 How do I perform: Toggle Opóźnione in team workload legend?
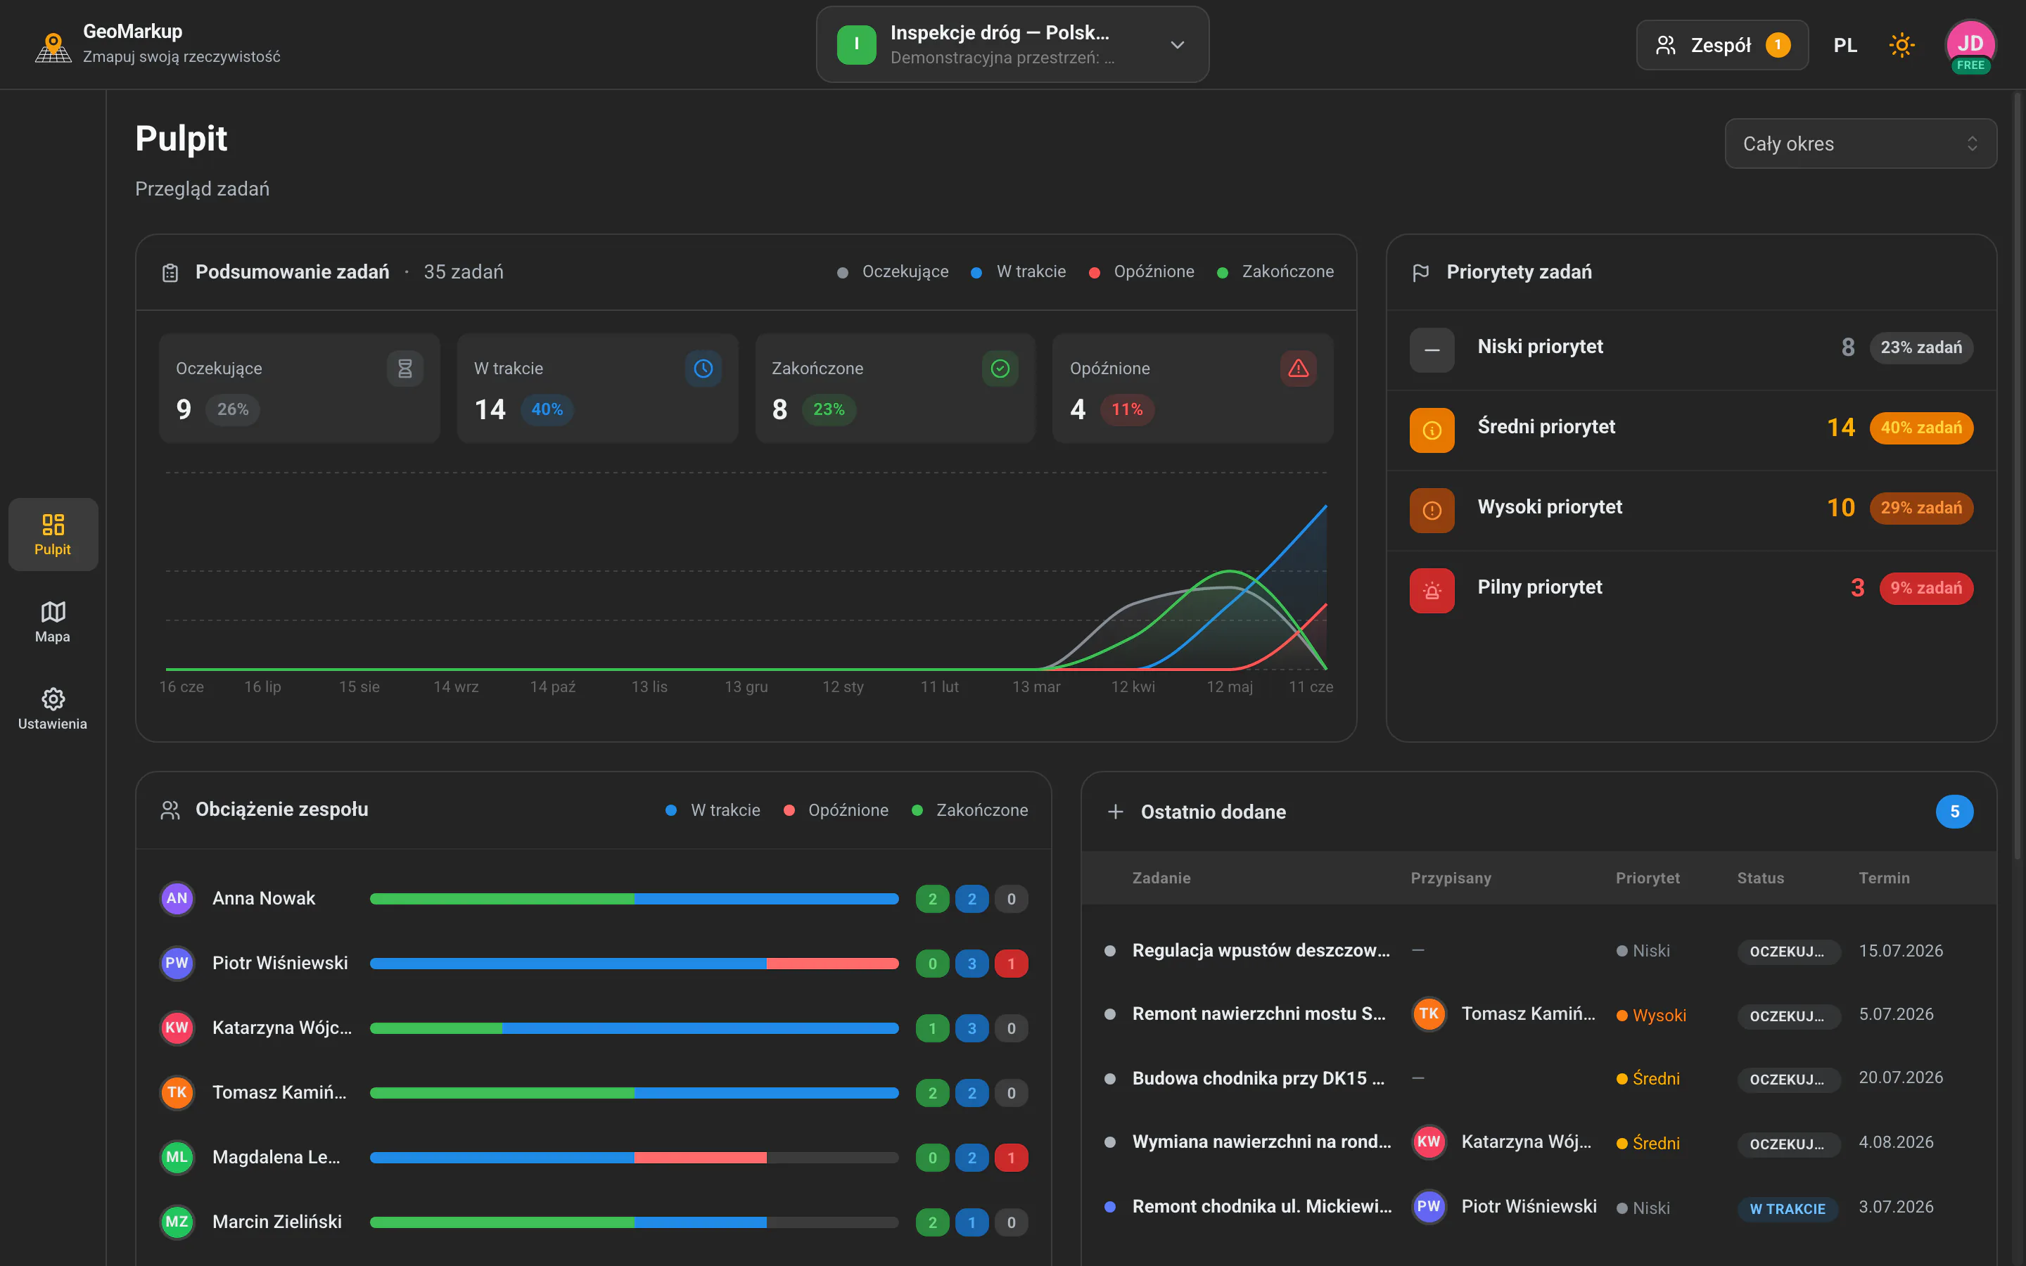click(836, 810)
